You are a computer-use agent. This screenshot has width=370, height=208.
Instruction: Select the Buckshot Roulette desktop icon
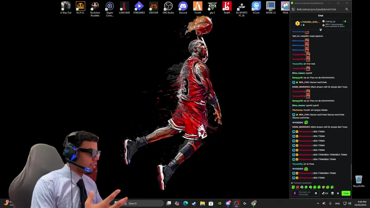coord(95,9)
